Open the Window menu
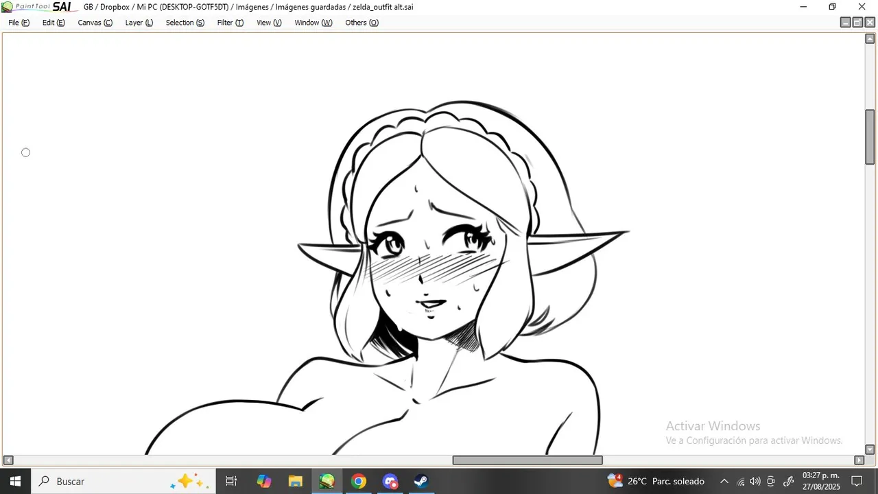878x494 pixels. (313, 23)
